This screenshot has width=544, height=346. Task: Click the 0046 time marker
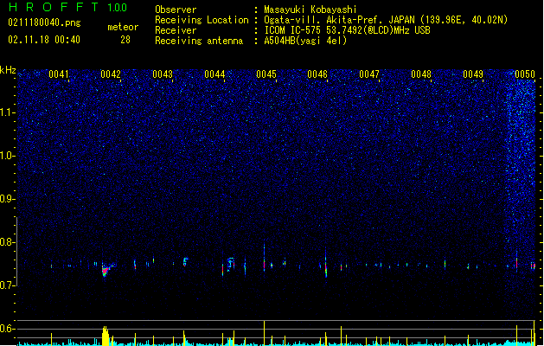[x=317, y=74]
